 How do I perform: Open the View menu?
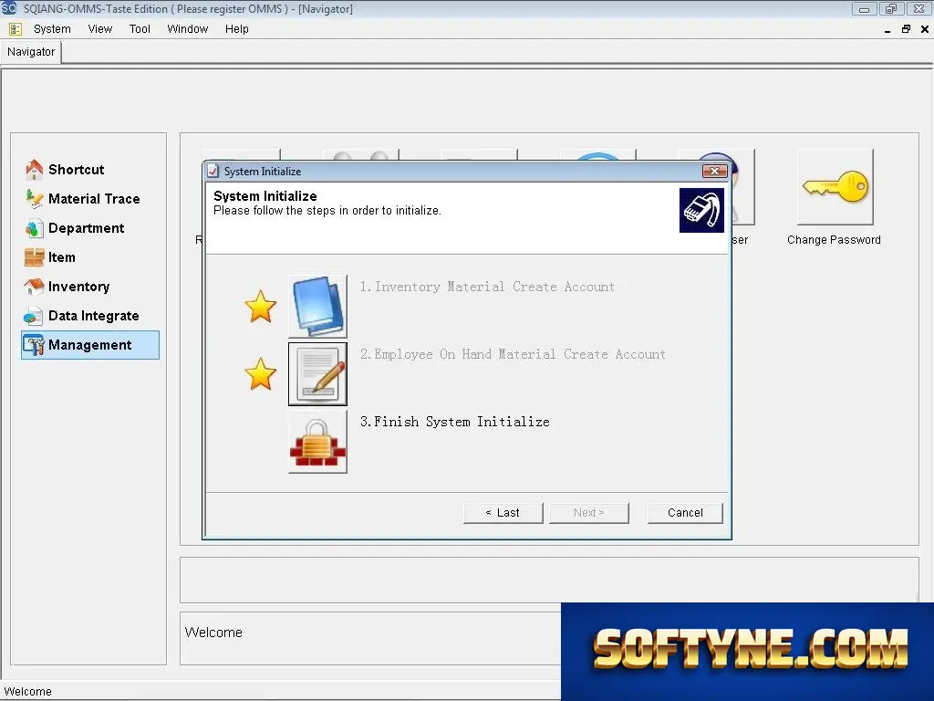click(x=99, y=28)
